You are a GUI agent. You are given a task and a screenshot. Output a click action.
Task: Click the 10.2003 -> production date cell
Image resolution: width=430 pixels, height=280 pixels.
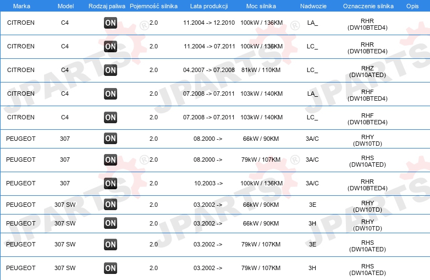point(208,183)
